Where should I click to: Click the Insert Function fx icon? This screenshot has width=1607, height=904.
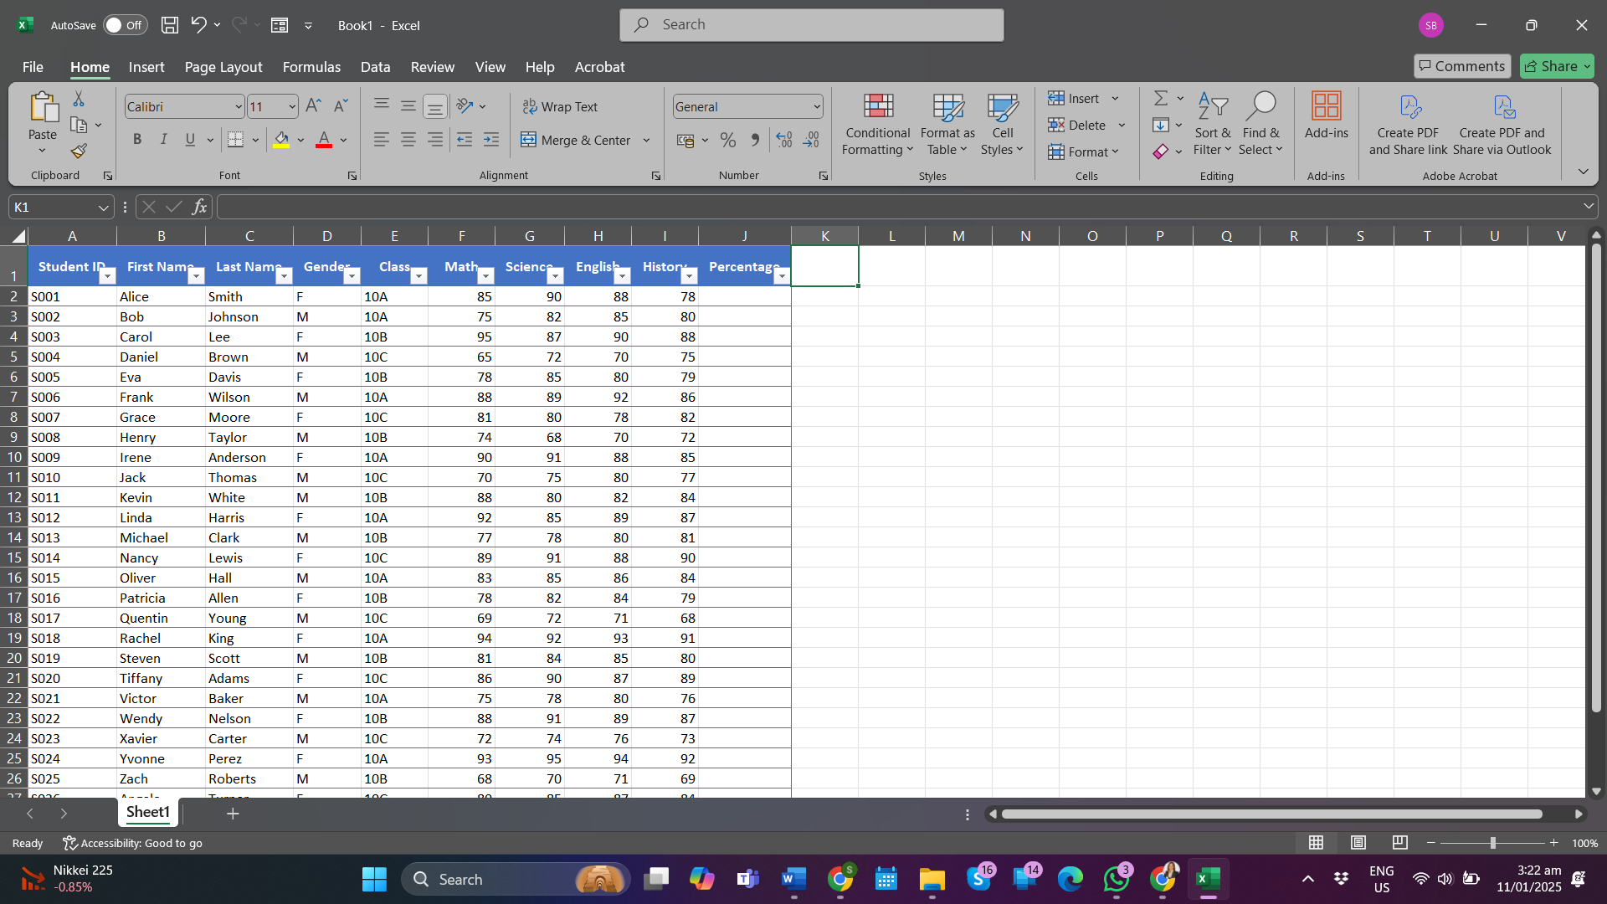click(199, 207)
